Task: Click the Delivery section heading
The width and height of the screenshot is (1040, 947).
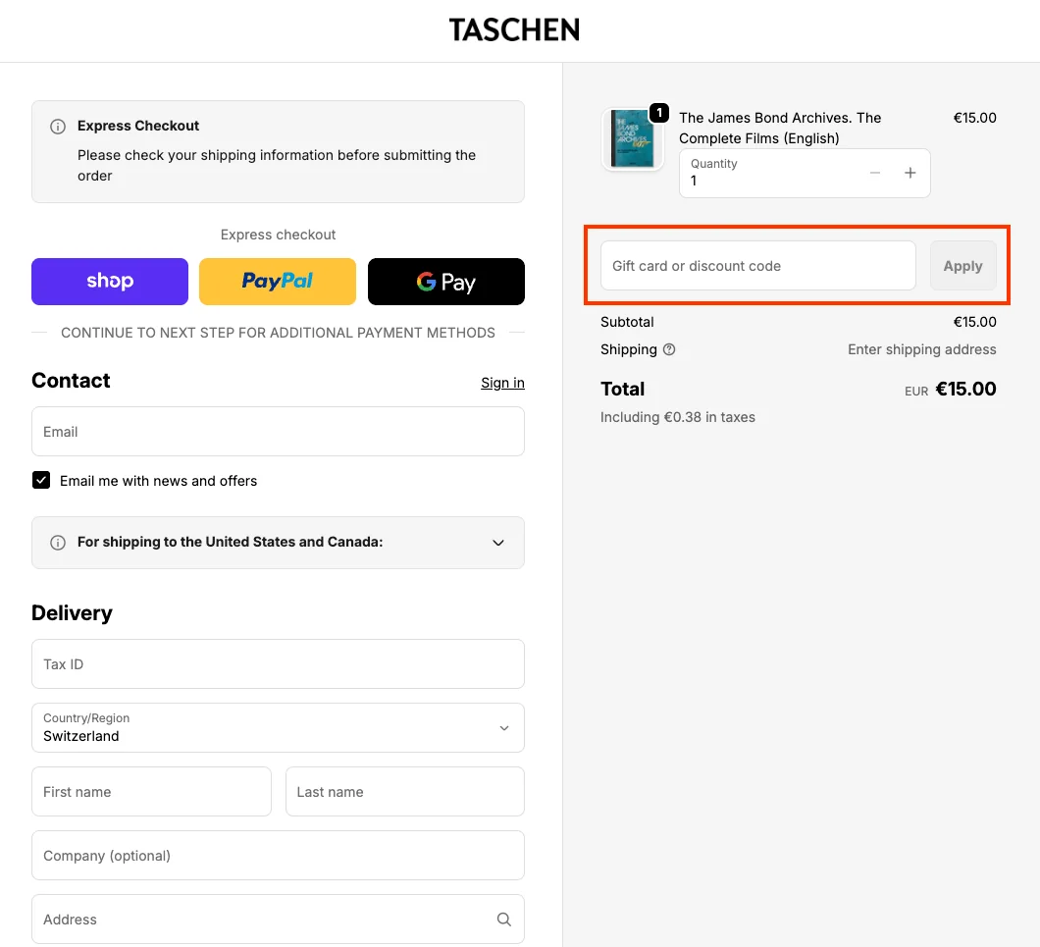Action: [72, 612]
